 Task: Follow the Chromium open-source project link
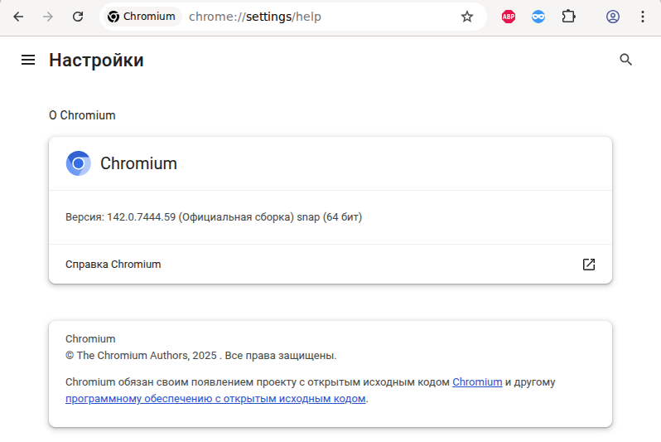477,382
